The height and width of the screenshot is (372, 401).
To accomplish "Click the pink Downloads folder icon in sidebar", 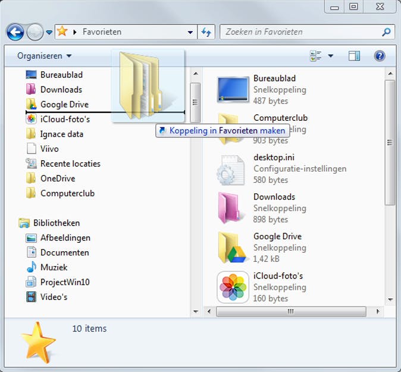I will click(x=31, y=89).
